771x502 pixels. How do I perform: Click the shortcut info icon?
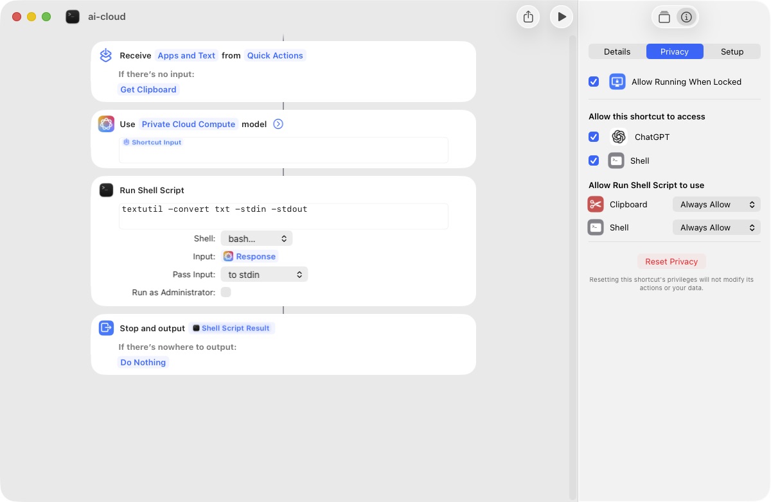pyautogui.click(x=686, y=17)
